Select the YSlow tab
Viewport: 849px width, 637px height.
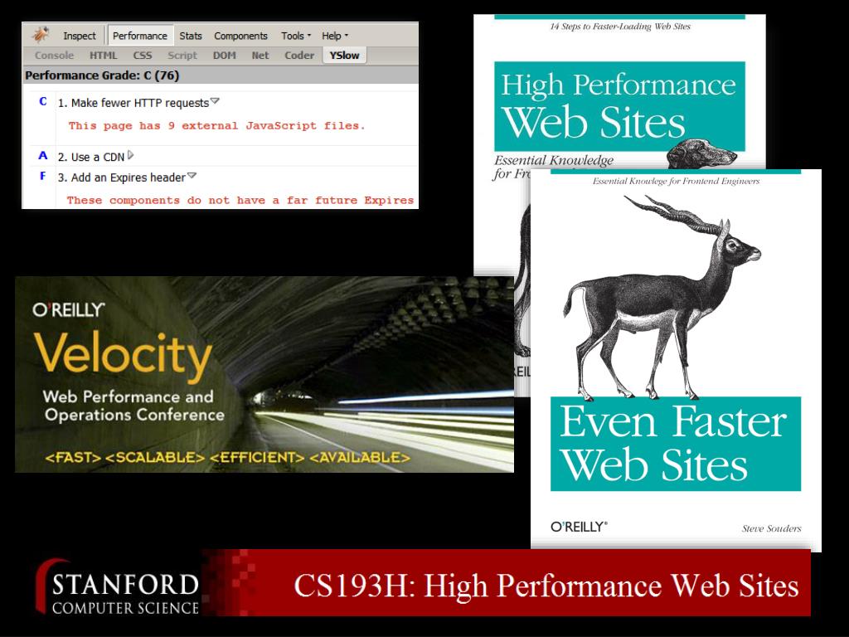coord(344,56)
